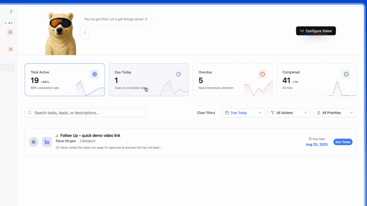The height and width of the screenshot is (206, 367).
Task: Click the target icon on Total Active card
Action: [x=95, y=74]
